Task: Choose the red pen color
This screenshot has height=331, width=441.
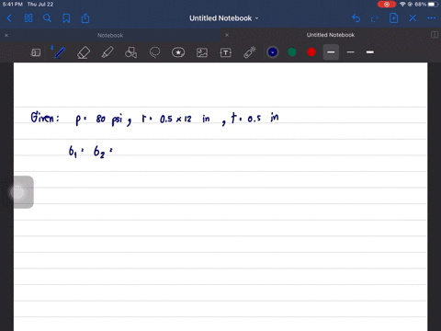Action: pos(311,52)
